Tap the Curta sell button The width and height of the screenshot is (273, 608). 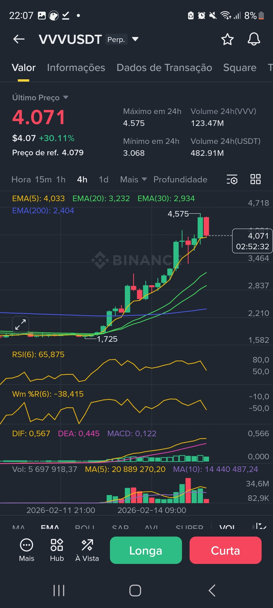point(225,550)
